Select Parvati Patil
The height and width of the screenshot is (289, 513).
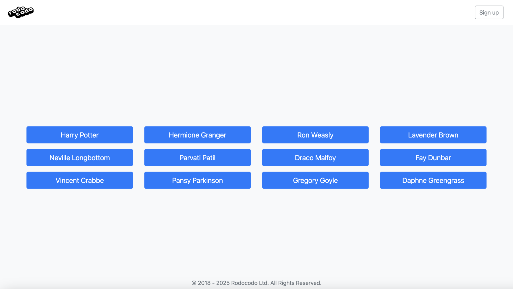[x=197, y=158]
